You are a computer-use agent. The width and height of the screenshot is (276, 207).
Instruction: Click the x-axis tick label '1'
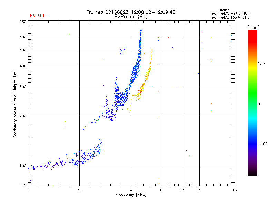point(28,190)
